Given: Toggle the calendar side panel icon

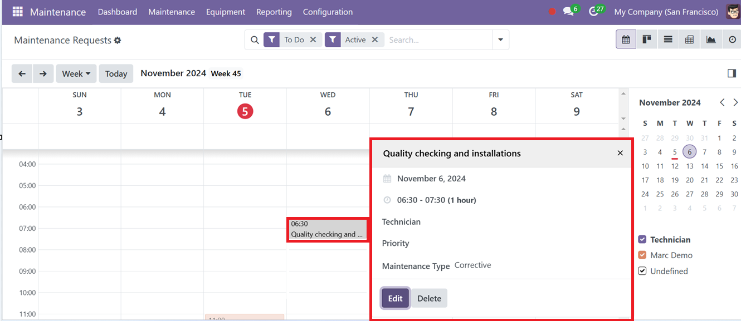Looking at the screenshot, I should 732,73.
